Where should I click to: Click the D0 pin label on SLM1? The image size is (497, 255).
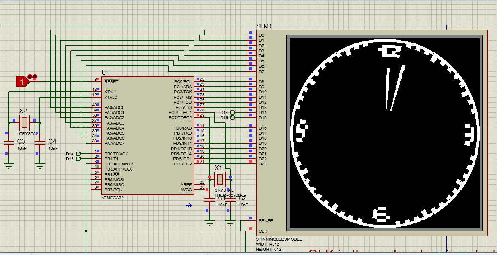point(262,35)
